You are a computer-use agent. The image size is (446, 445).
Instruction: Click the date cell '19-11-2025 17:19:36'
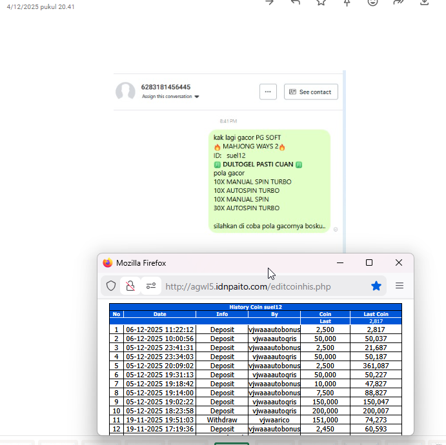(159, 429)
